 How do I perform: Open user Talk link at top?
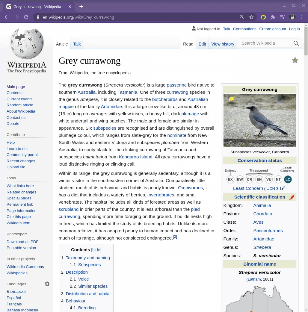[227, 29]
